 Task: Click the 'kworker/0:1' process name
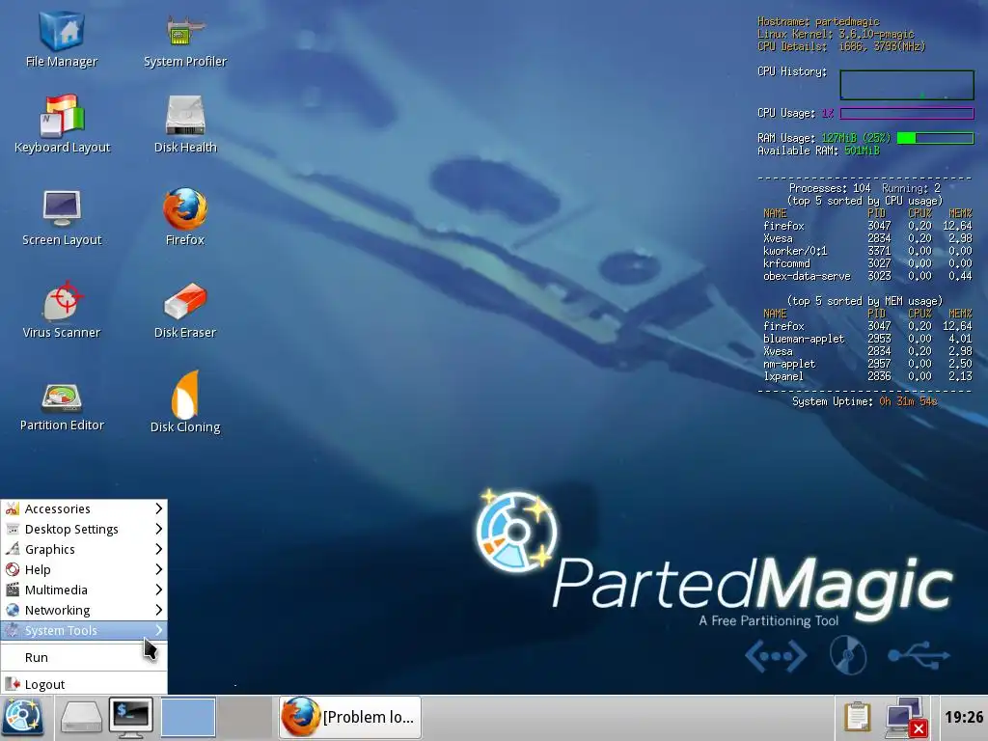[x=795, y=251]
